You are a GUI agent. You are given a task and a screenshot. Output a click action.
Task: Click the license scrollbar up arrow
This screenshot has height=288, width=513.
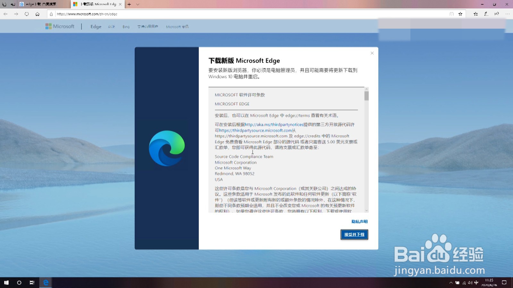366,89
